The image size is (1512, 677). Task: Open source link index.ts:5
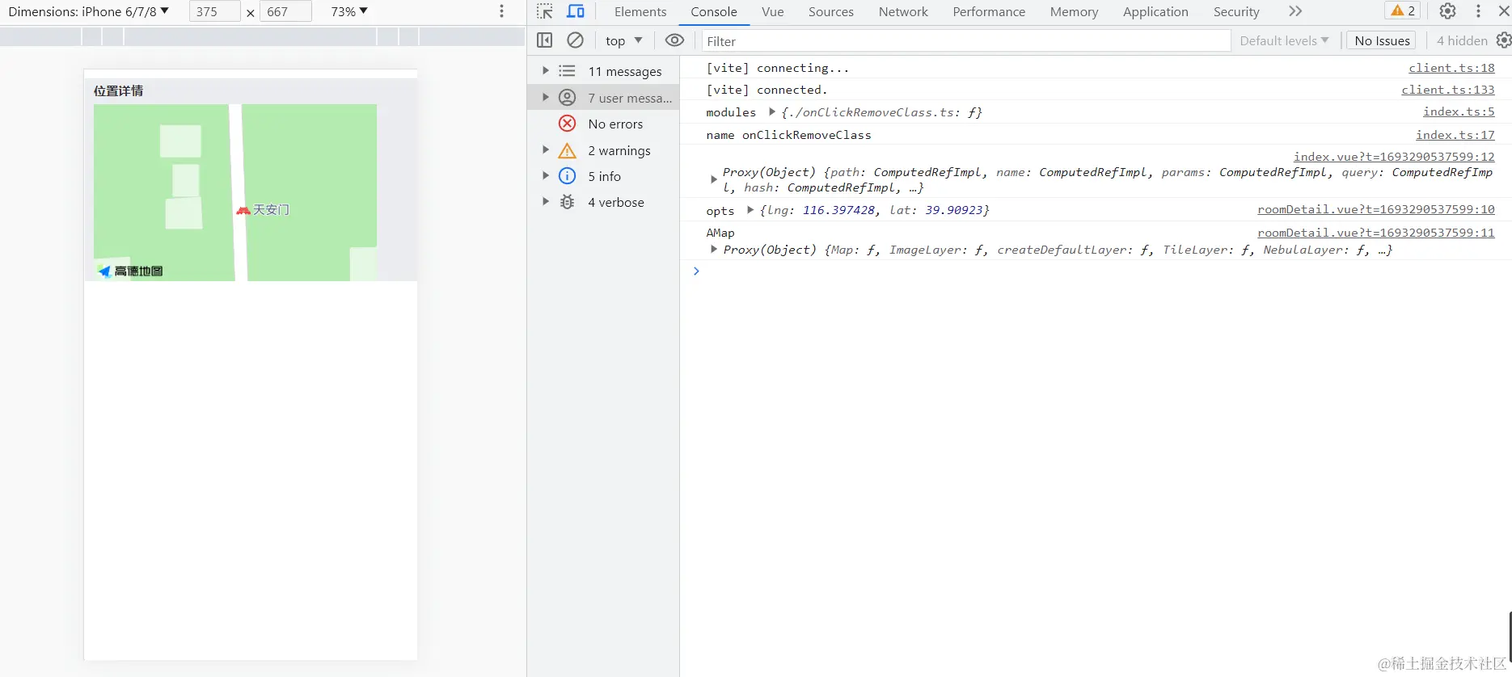(1459, 111)
